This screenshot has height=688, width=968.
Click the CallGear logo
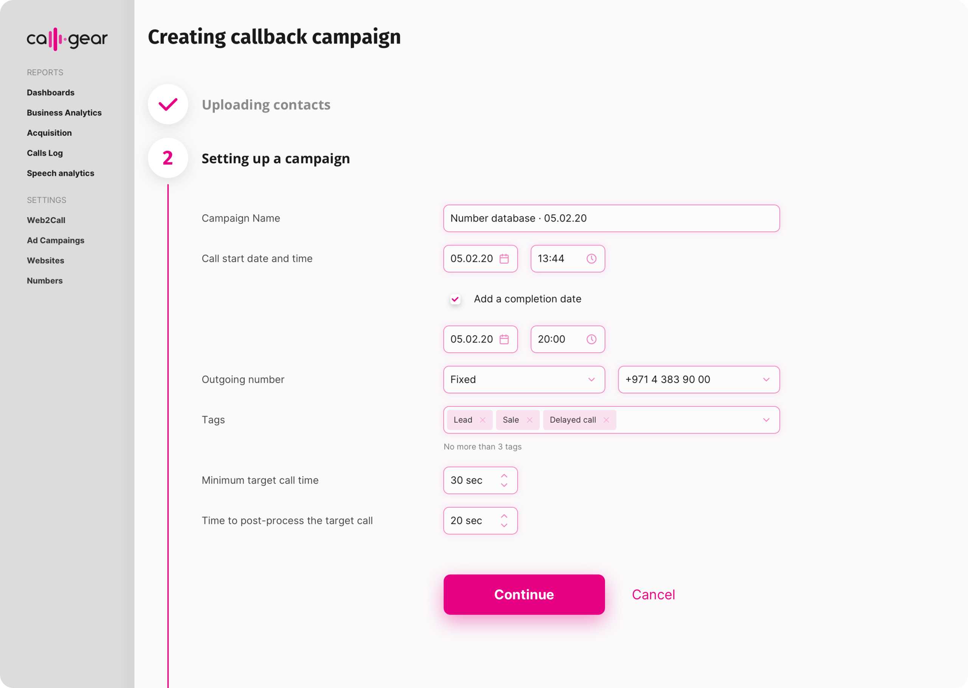point(67,39)
